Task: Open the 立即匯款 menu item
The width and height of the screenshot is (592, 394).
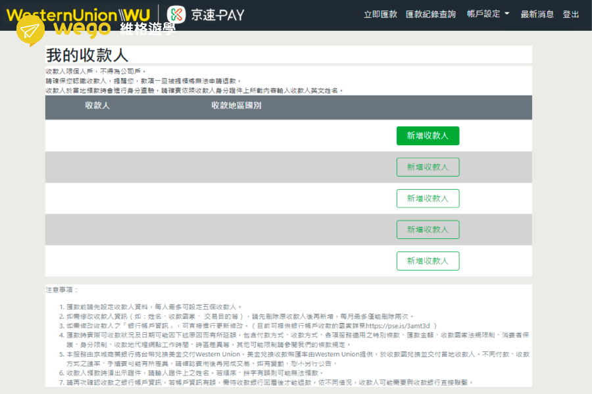Action: tap(380, 14)
